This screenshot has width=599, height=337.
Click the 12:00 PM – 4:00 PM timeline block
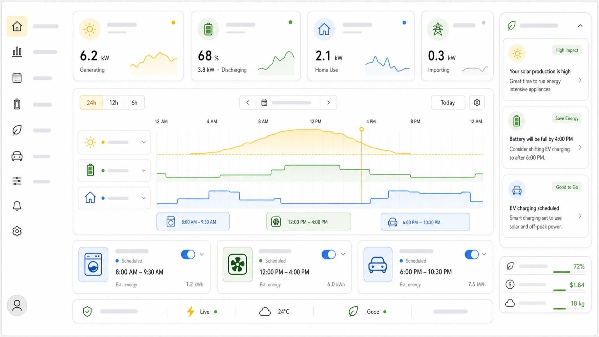pos(308,222)
